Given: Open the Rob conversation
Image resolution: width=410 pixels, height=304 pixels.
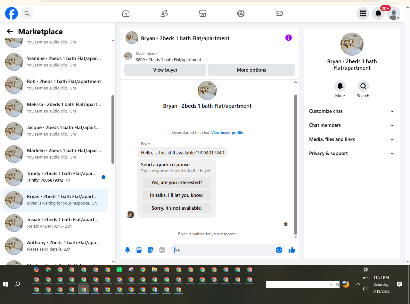Looking at the screenshot, I should click(x=55, y=85).
